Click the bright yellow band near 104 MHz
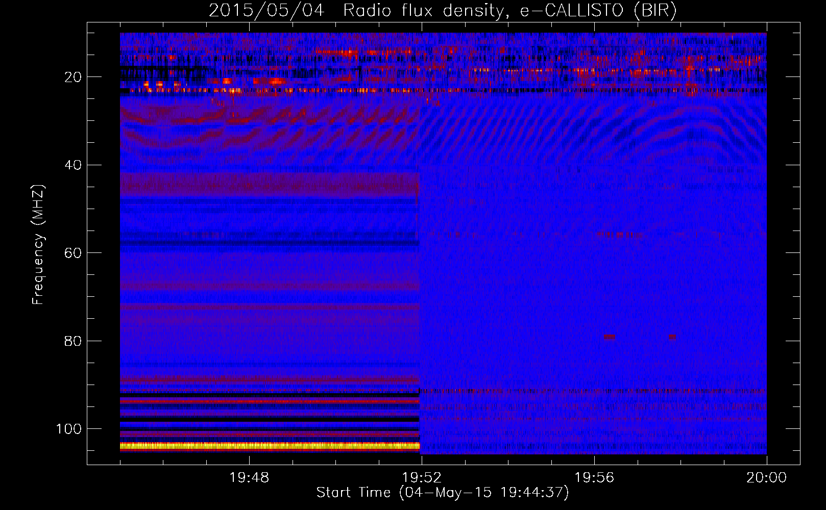Screen dimensions: 826x510 [x=270, y=446]
